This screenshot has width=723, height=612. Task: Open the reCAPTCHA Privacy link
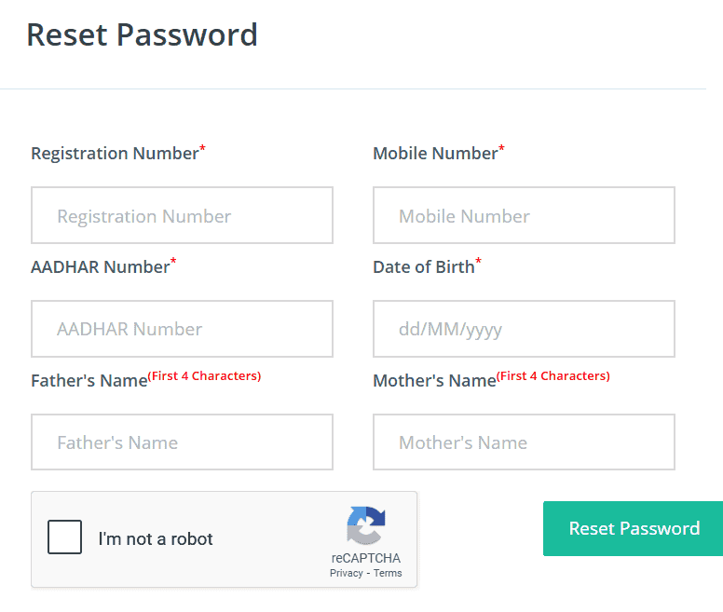[x=346, y=573]
